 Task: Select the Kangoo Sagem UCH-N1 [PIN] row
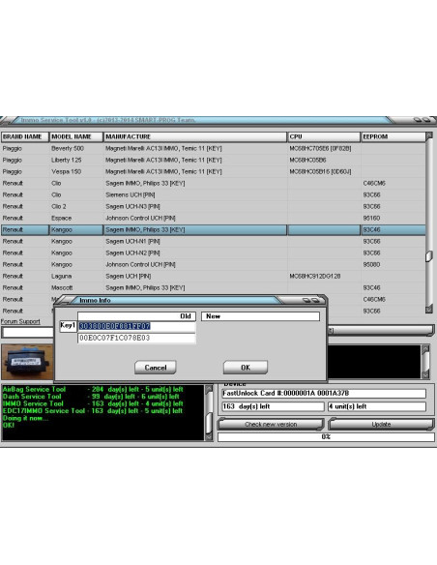[213, 242]
